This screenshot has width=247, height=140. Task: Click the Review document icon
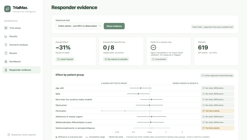click(x=6, y=53)
